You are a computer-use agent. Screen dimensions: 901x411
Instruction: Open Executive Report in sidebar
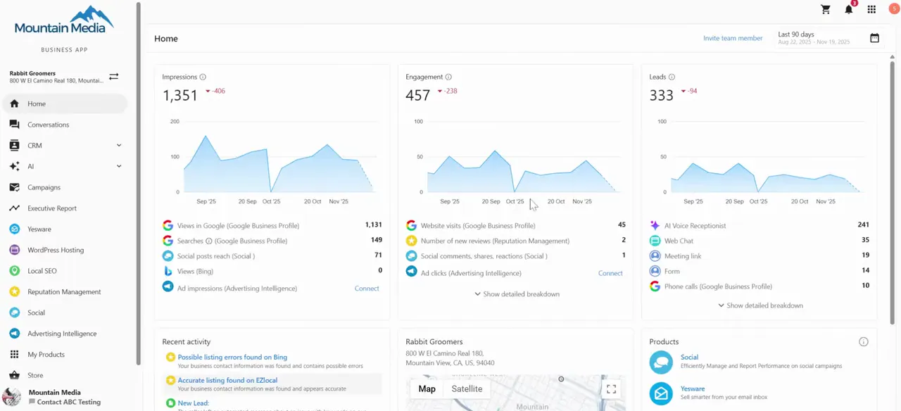coord(65,208)
